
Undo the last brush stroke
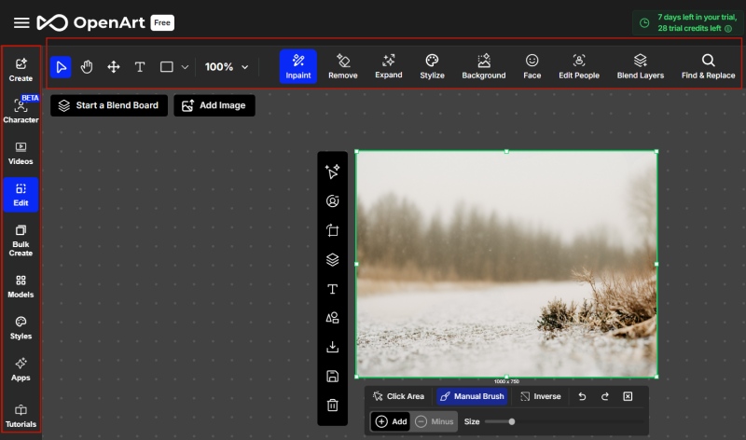click(583, 396)
